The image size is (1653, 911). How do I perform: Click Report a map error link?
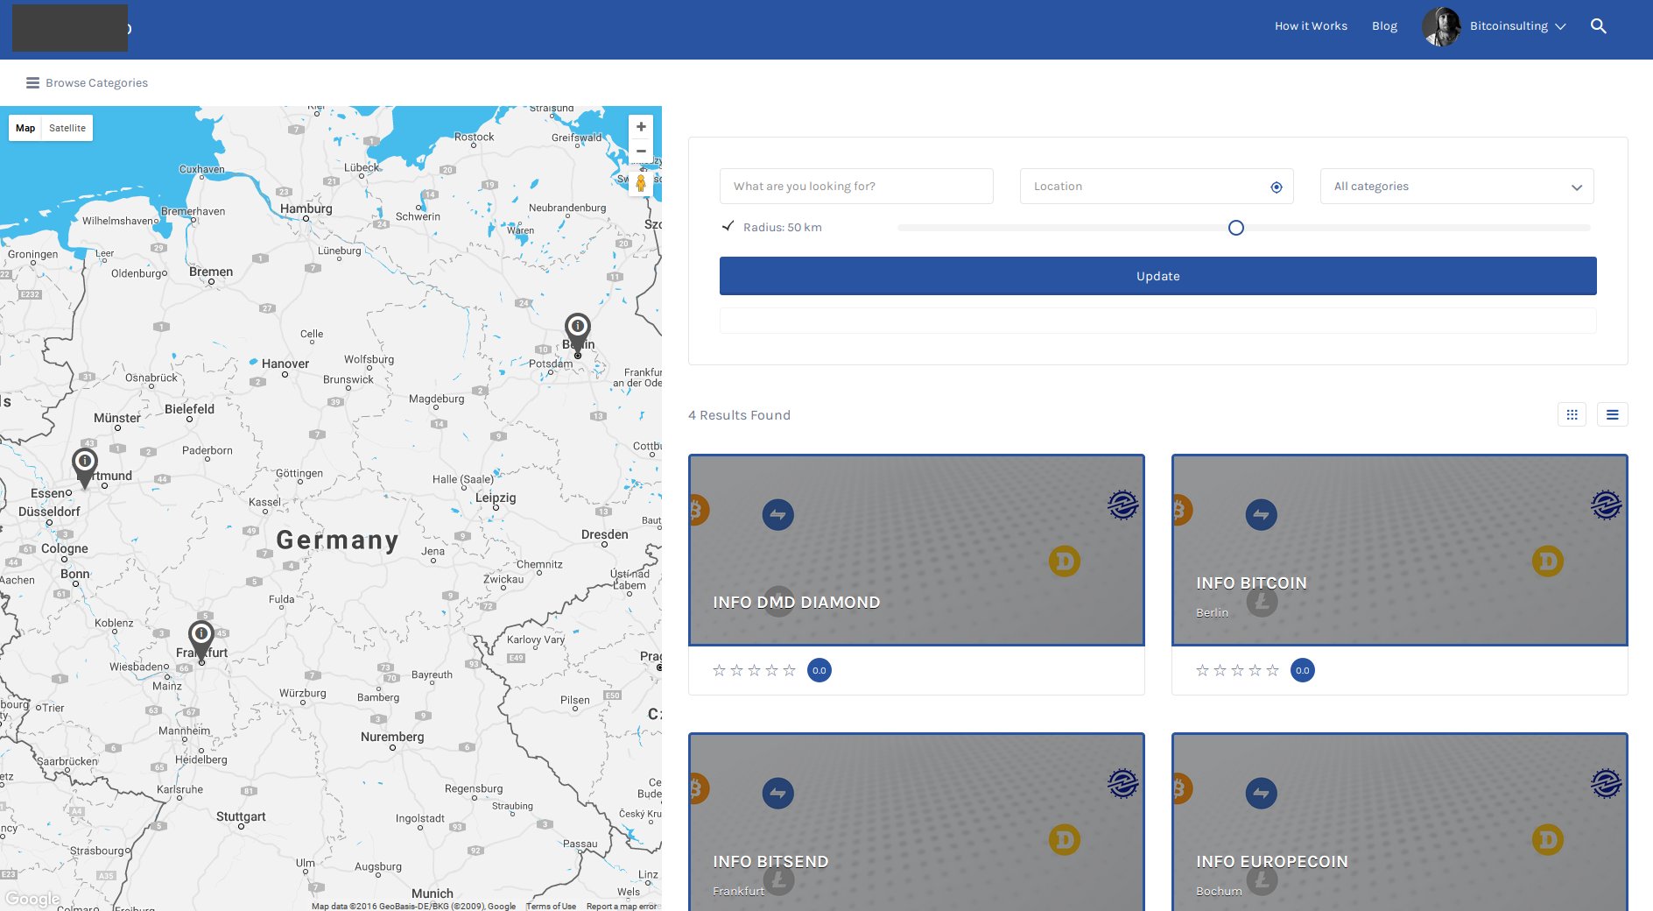(622, 906)
